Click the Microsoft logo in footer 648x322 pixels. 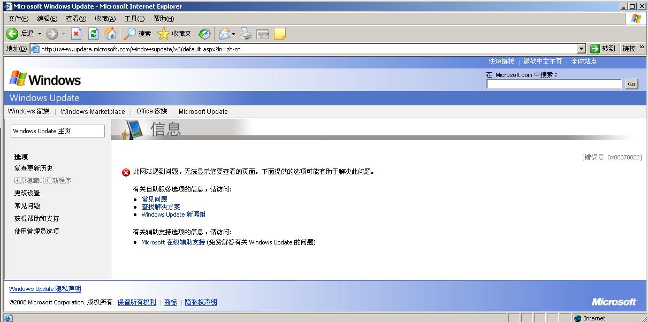pos(614,302)
